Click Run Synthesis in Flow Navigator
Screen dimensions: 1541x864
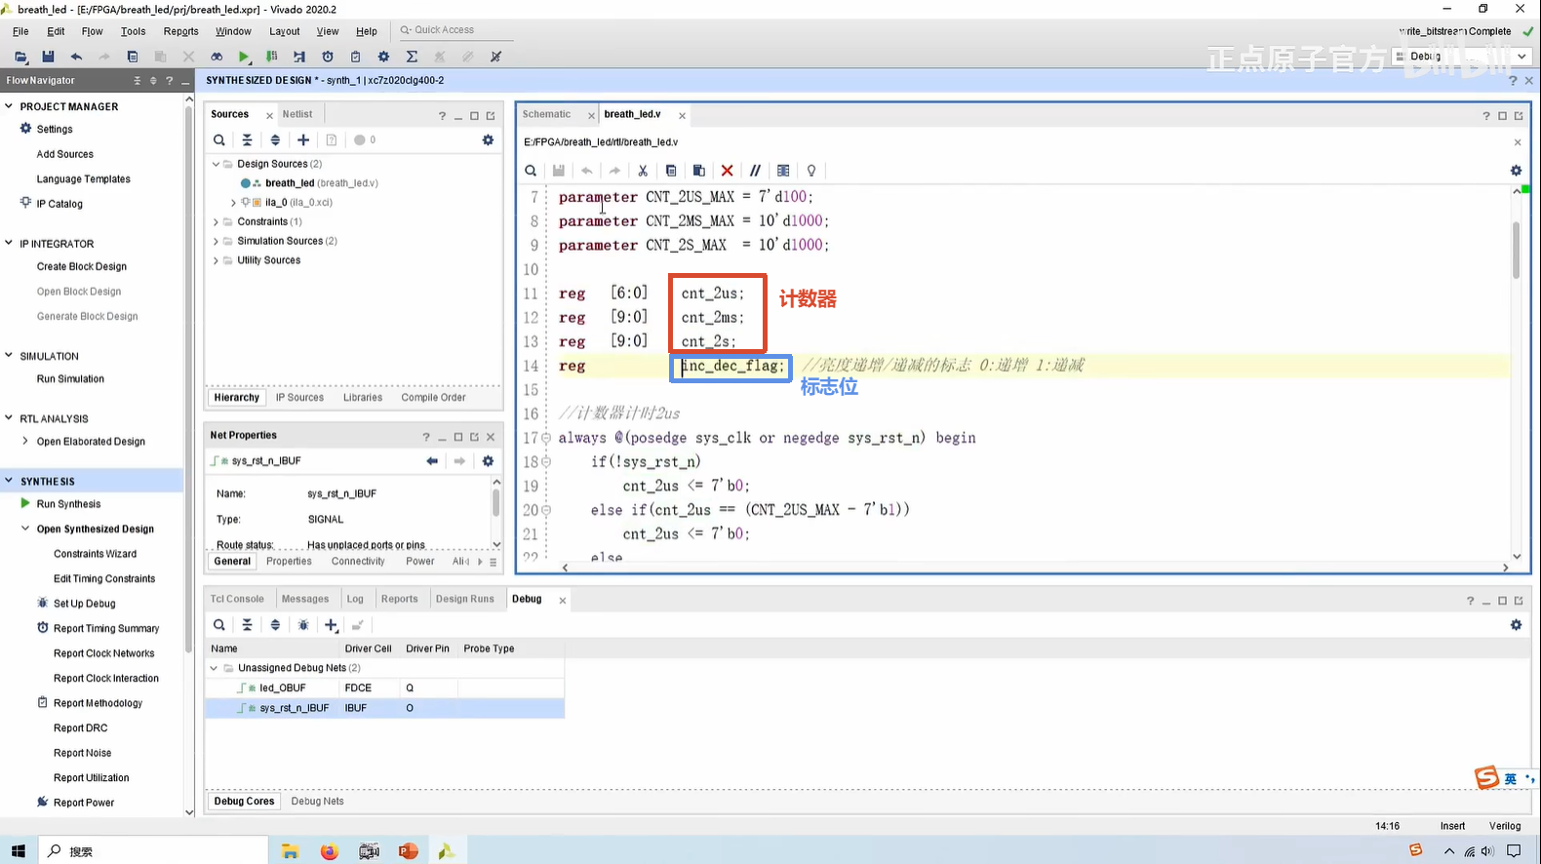point(68,504)
